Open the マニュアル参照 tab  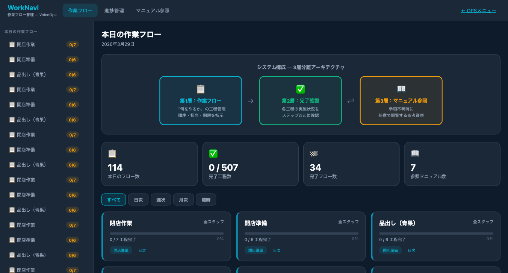coord(152,11)
